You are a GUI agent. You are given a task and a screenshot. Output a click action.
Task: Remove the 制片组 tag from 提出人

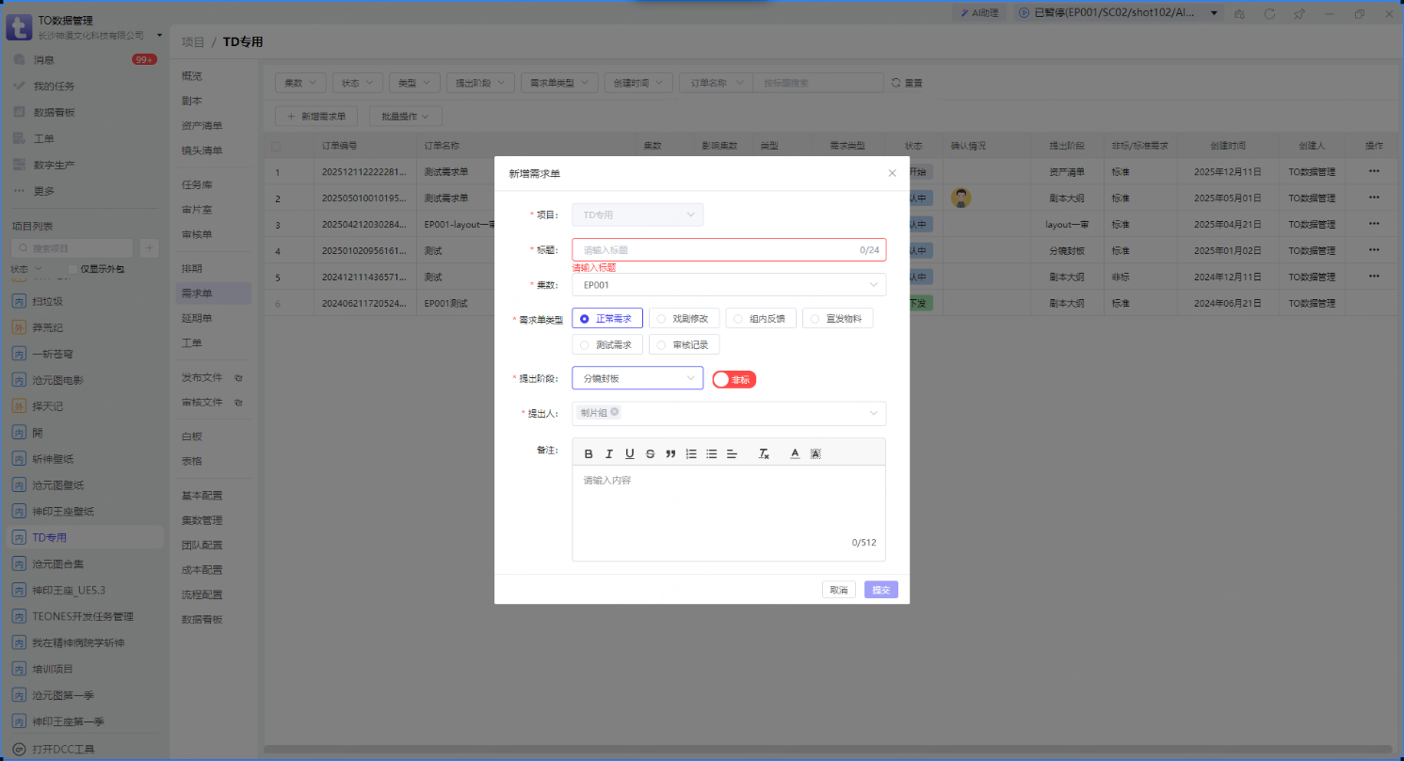615,412
